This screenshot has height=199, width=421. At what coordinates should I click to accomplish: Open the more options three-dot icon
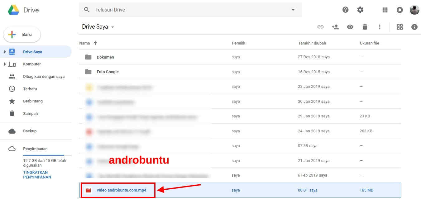380,27
